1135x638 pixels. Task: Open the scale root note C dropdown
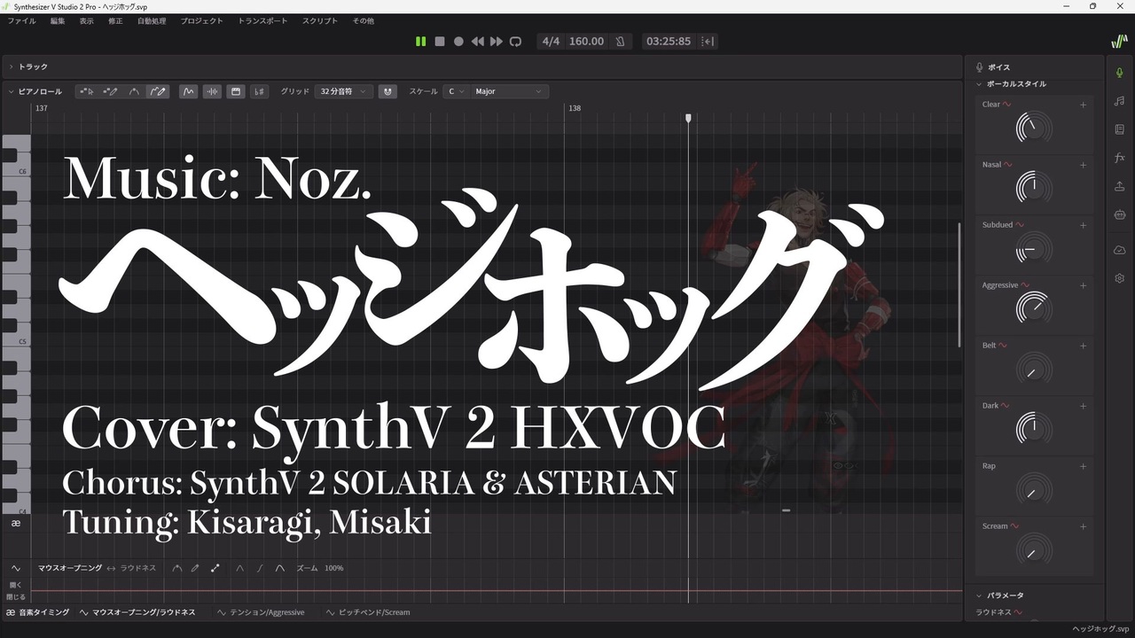click(x=456, y=91)
